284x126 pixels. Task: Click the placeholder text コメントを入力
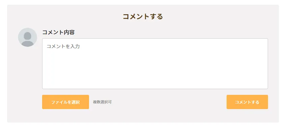pos(63,46)
